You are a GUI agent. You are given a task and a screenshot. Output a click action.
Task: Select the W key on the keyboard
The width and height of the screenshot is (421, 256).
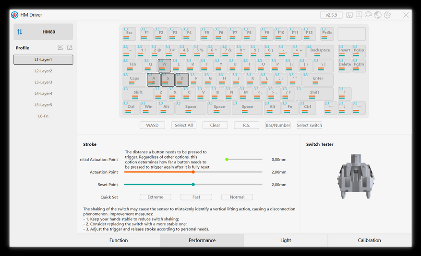[164, 66]
